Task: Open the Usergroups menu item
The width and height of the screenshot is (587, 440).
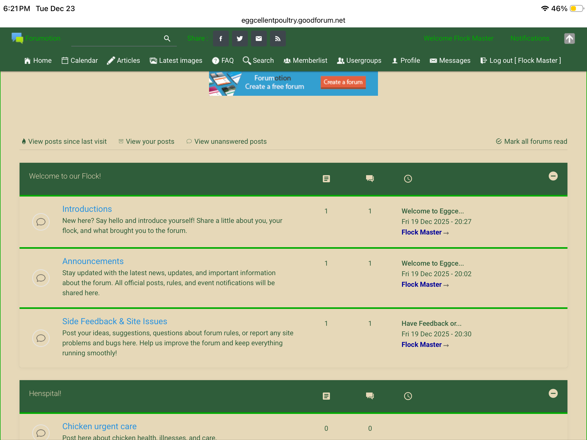Action: coord(359,60)
